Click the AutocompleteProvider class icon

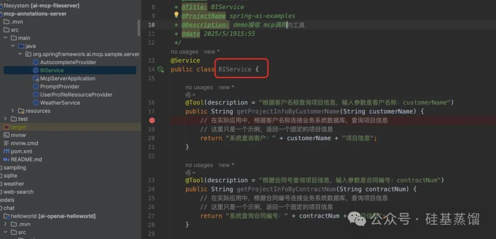click(36, 62)
